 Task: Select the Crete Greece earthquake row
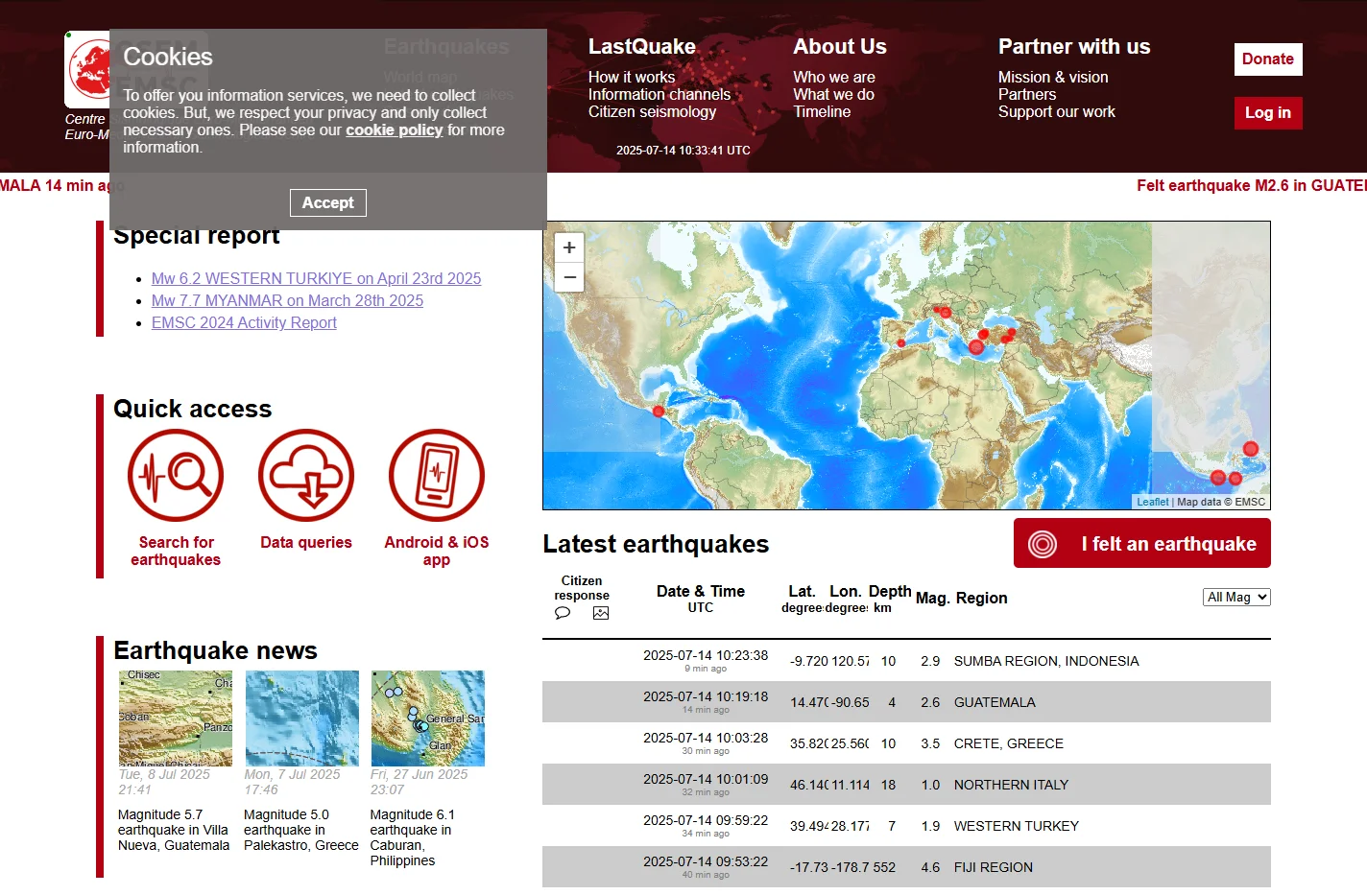click(906, 743)
